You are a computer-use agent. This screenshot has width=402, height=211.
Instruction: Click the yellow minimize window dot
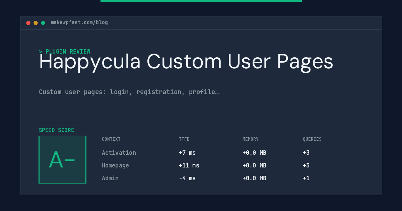tap(36, 23)
